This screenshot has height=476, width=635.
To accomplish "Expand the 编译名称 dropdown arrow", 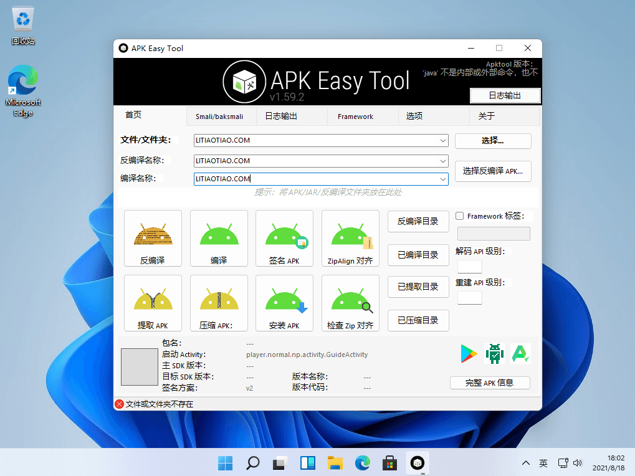I will coord(443,179).
